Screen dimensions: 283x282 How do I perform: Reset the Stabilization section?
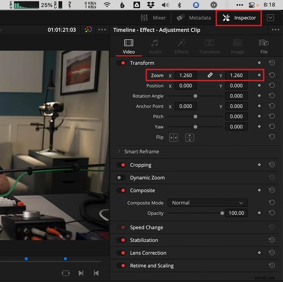(x=272, y=240)
